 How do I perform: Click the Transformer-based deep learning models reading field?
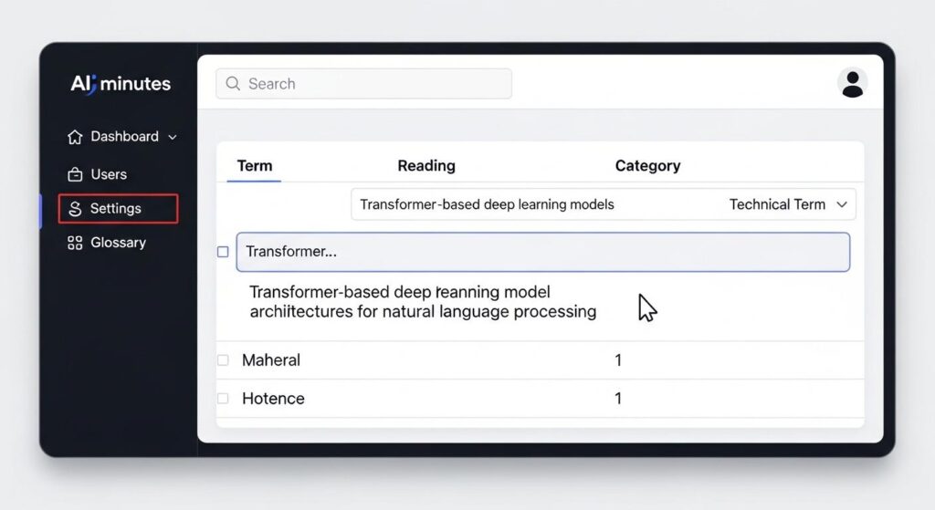coord(530,204)
